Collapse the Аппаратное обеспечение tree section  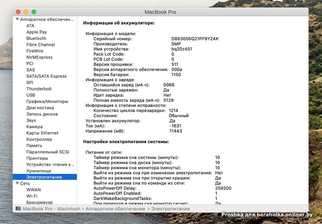click(17, 19)
